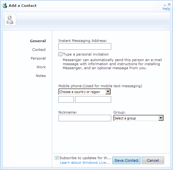Switch to the General tab
This screenshot has height=170, width=173.
click(38, 41)
